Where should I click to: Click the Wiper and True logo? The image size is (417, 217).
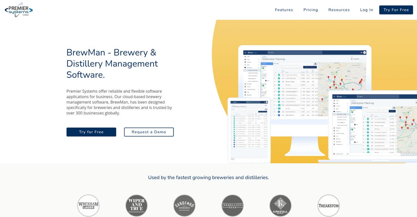point(136,206)
